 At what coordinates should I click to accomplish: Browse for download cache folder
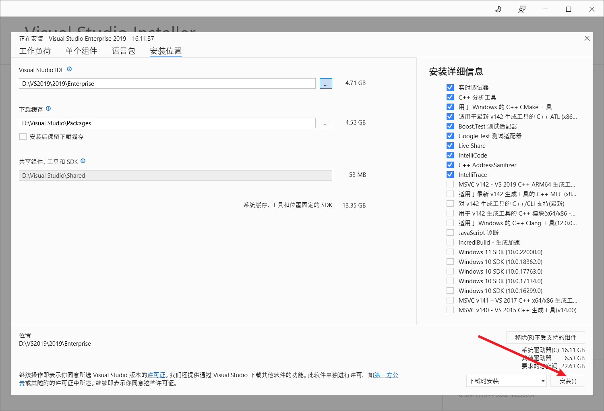(326, 123)
